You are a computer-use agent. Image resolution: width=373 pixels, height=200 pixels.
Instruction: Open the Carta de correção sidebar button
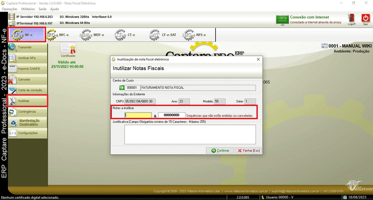tap(28, 90)
